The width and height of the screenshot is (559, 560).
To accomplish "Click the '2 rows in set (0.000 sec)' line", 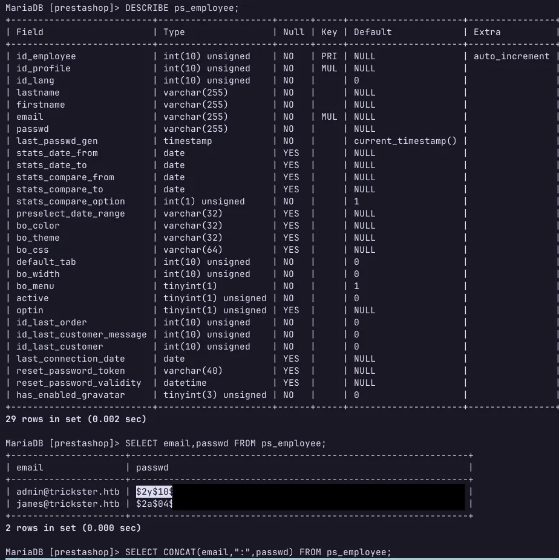I will 73,528.
